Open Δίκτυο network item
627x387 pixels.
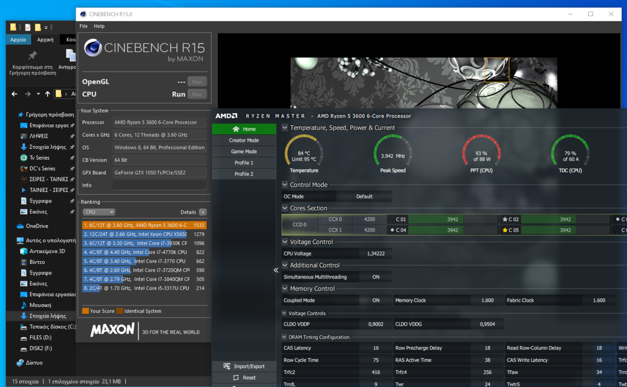(x=34, y=363)
